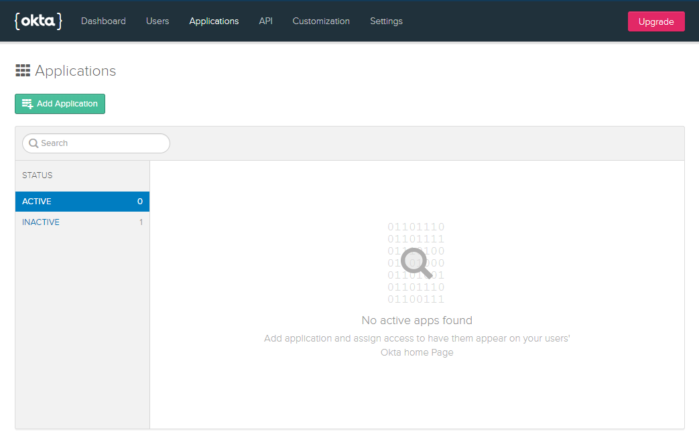
Task: Click the Add Application button
Action: click(x=60, y=104)
